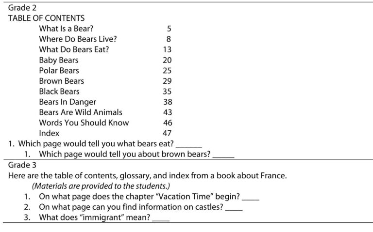Click the blank after 'immigrant' mean question

(161, 219)
